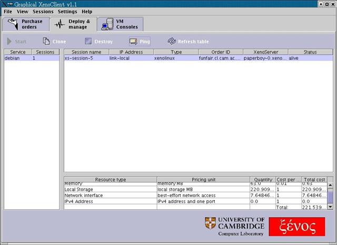Select the Deploy & manage tab

coord(73,24)
